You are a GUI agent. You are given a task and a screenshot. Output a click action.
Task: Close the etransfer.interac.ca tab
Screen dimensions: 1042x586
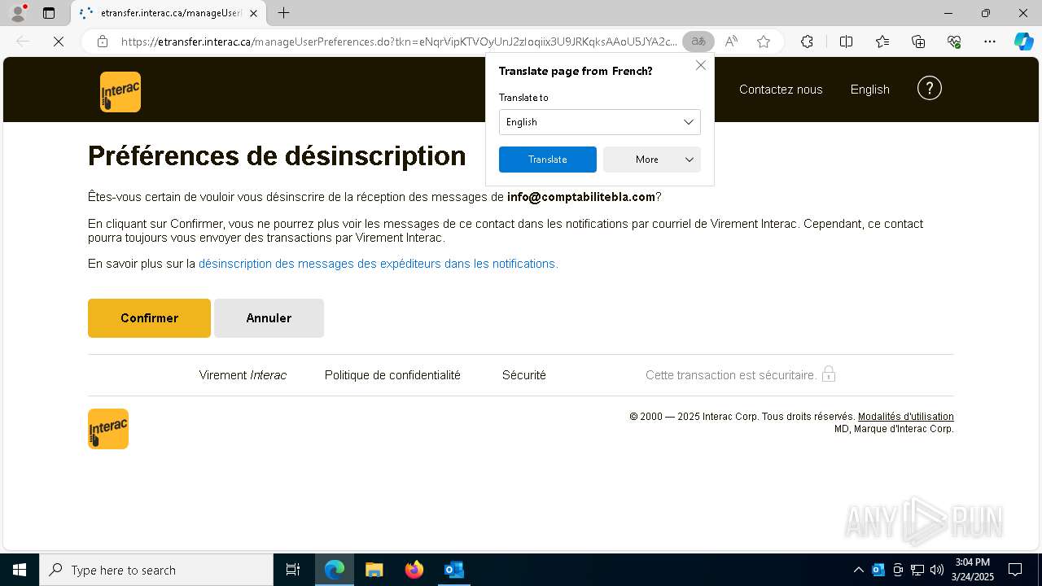[253, 13]
